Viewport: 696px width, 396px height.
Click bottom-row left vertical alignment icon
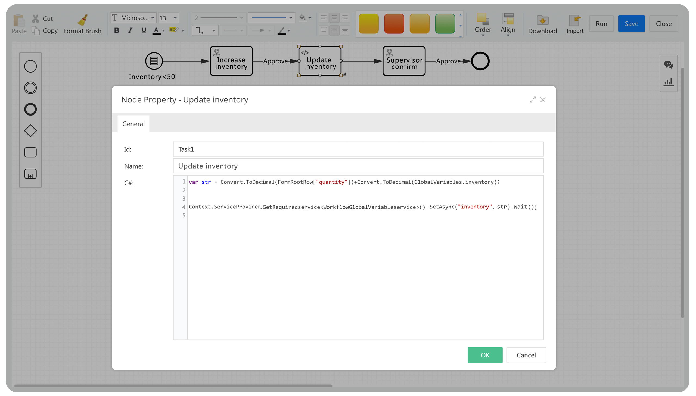323,30
